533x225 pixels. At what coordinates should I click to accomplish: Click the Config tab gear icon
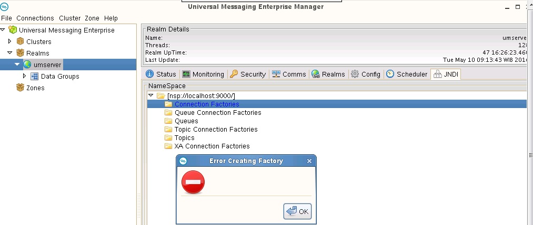(355, 74)
